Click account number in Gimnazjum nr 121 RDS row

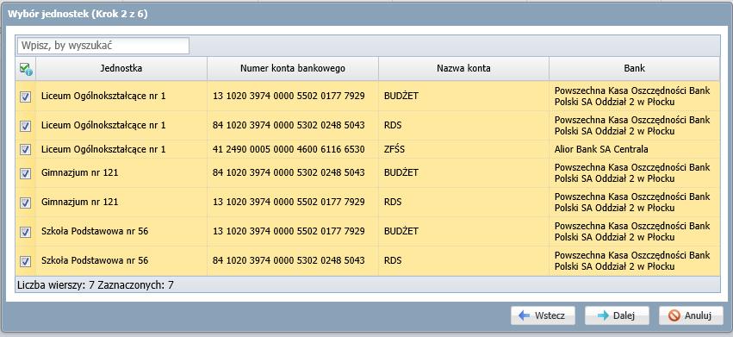(x=293, y=203)
